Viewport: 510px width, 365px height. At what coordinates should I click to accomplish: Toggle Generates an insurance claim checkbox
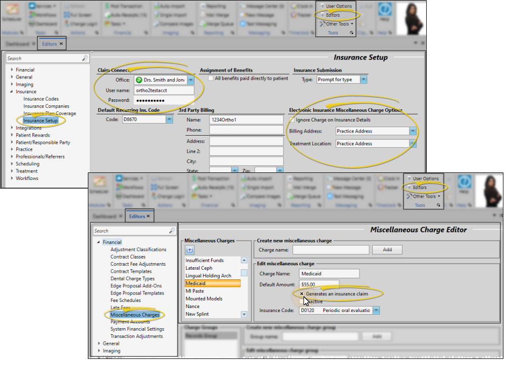[301, 293]
